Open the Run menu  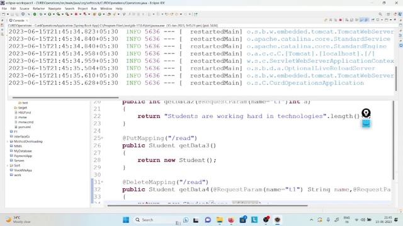[94, 8]
